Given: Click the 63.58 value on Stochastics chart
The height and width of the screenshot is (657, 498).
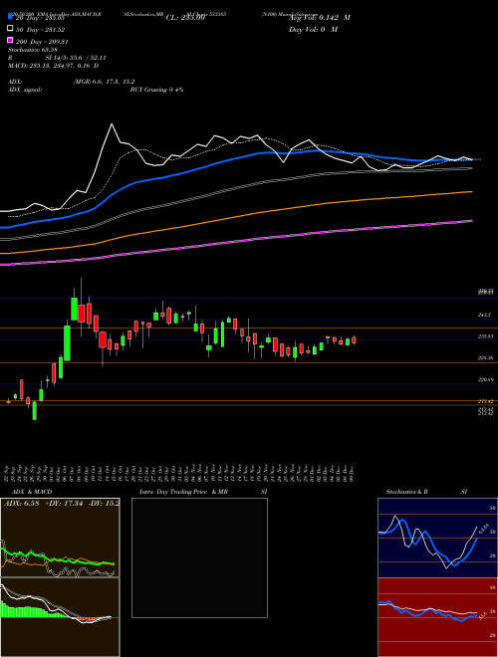Looking at the screenshot, I should 483,528.
